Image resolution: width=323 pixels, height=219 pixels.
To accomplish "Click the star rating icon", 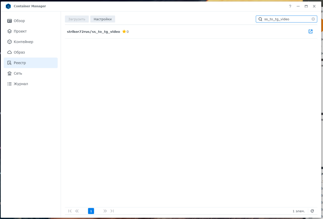I will pyautogui.click(x=124, y=32).
